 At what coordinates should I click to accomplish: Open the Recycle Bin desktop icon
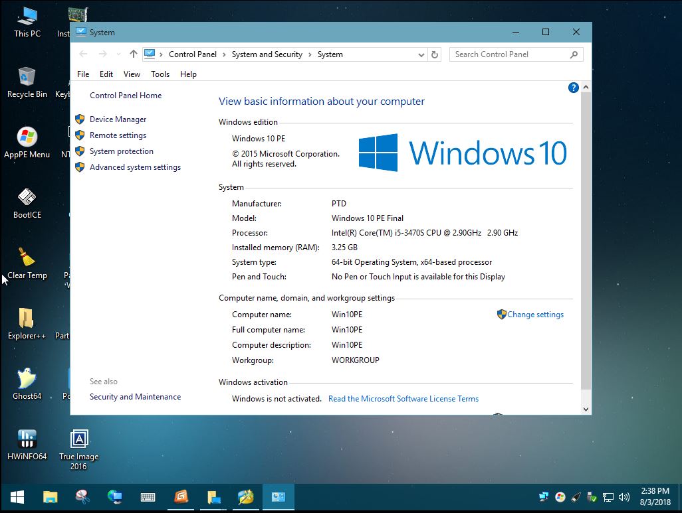point(27,83)
